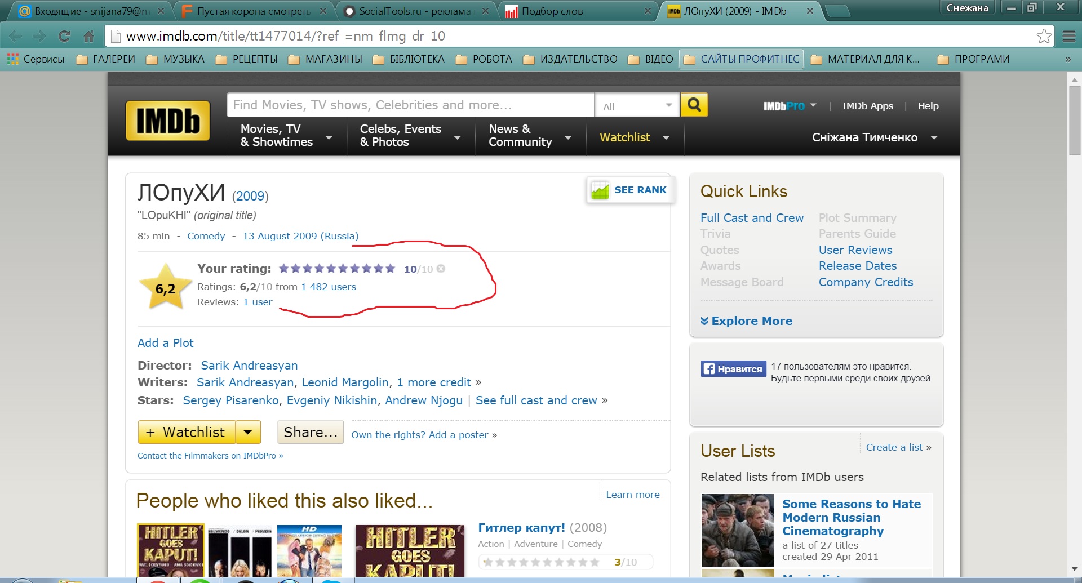Click the Facebook Нравится like button
The image size is (1082, 583).
click(x=734, y=369)
